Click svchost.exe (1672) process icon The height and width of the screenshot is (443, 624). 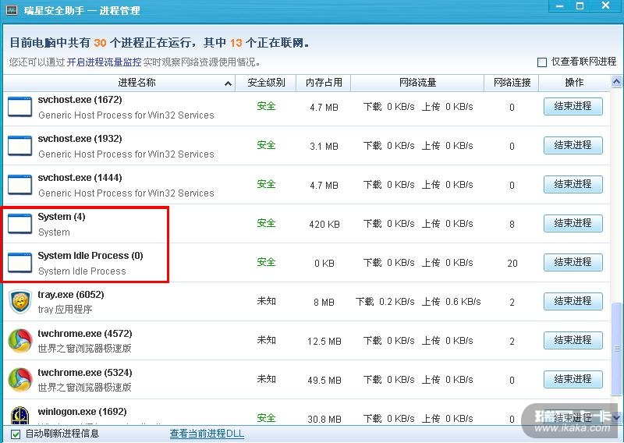pyautogui.click(x=20, y=107)
